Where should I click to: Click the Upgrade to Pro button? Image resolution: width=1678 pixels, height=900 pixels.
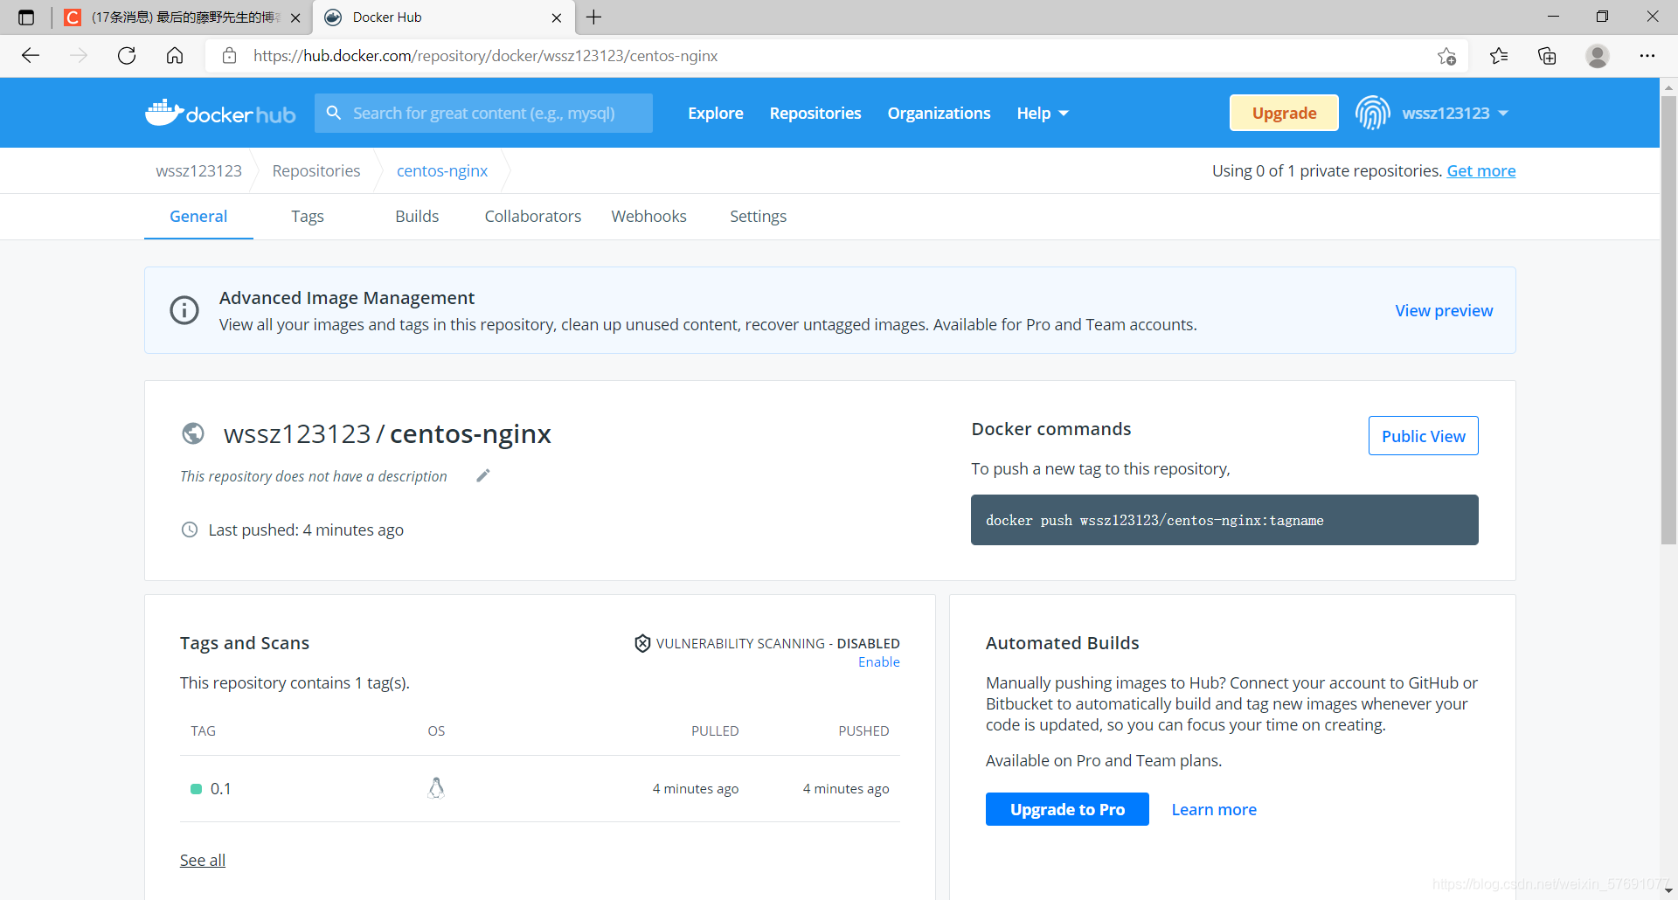pyautogui.click(x=1067, y=809)
